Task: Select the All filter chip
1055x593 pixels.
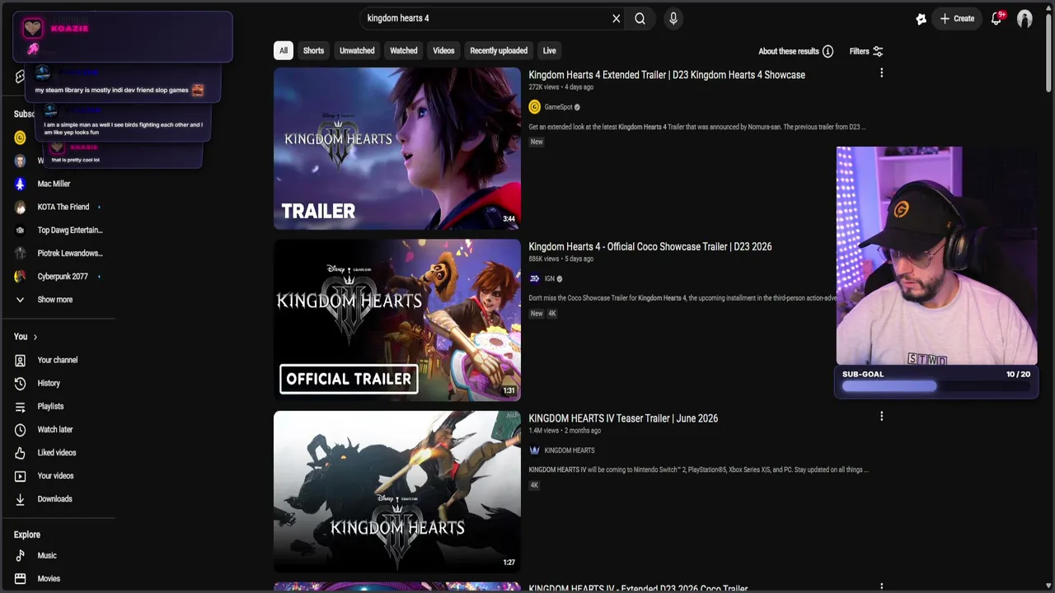Action: tap(284, 51)
